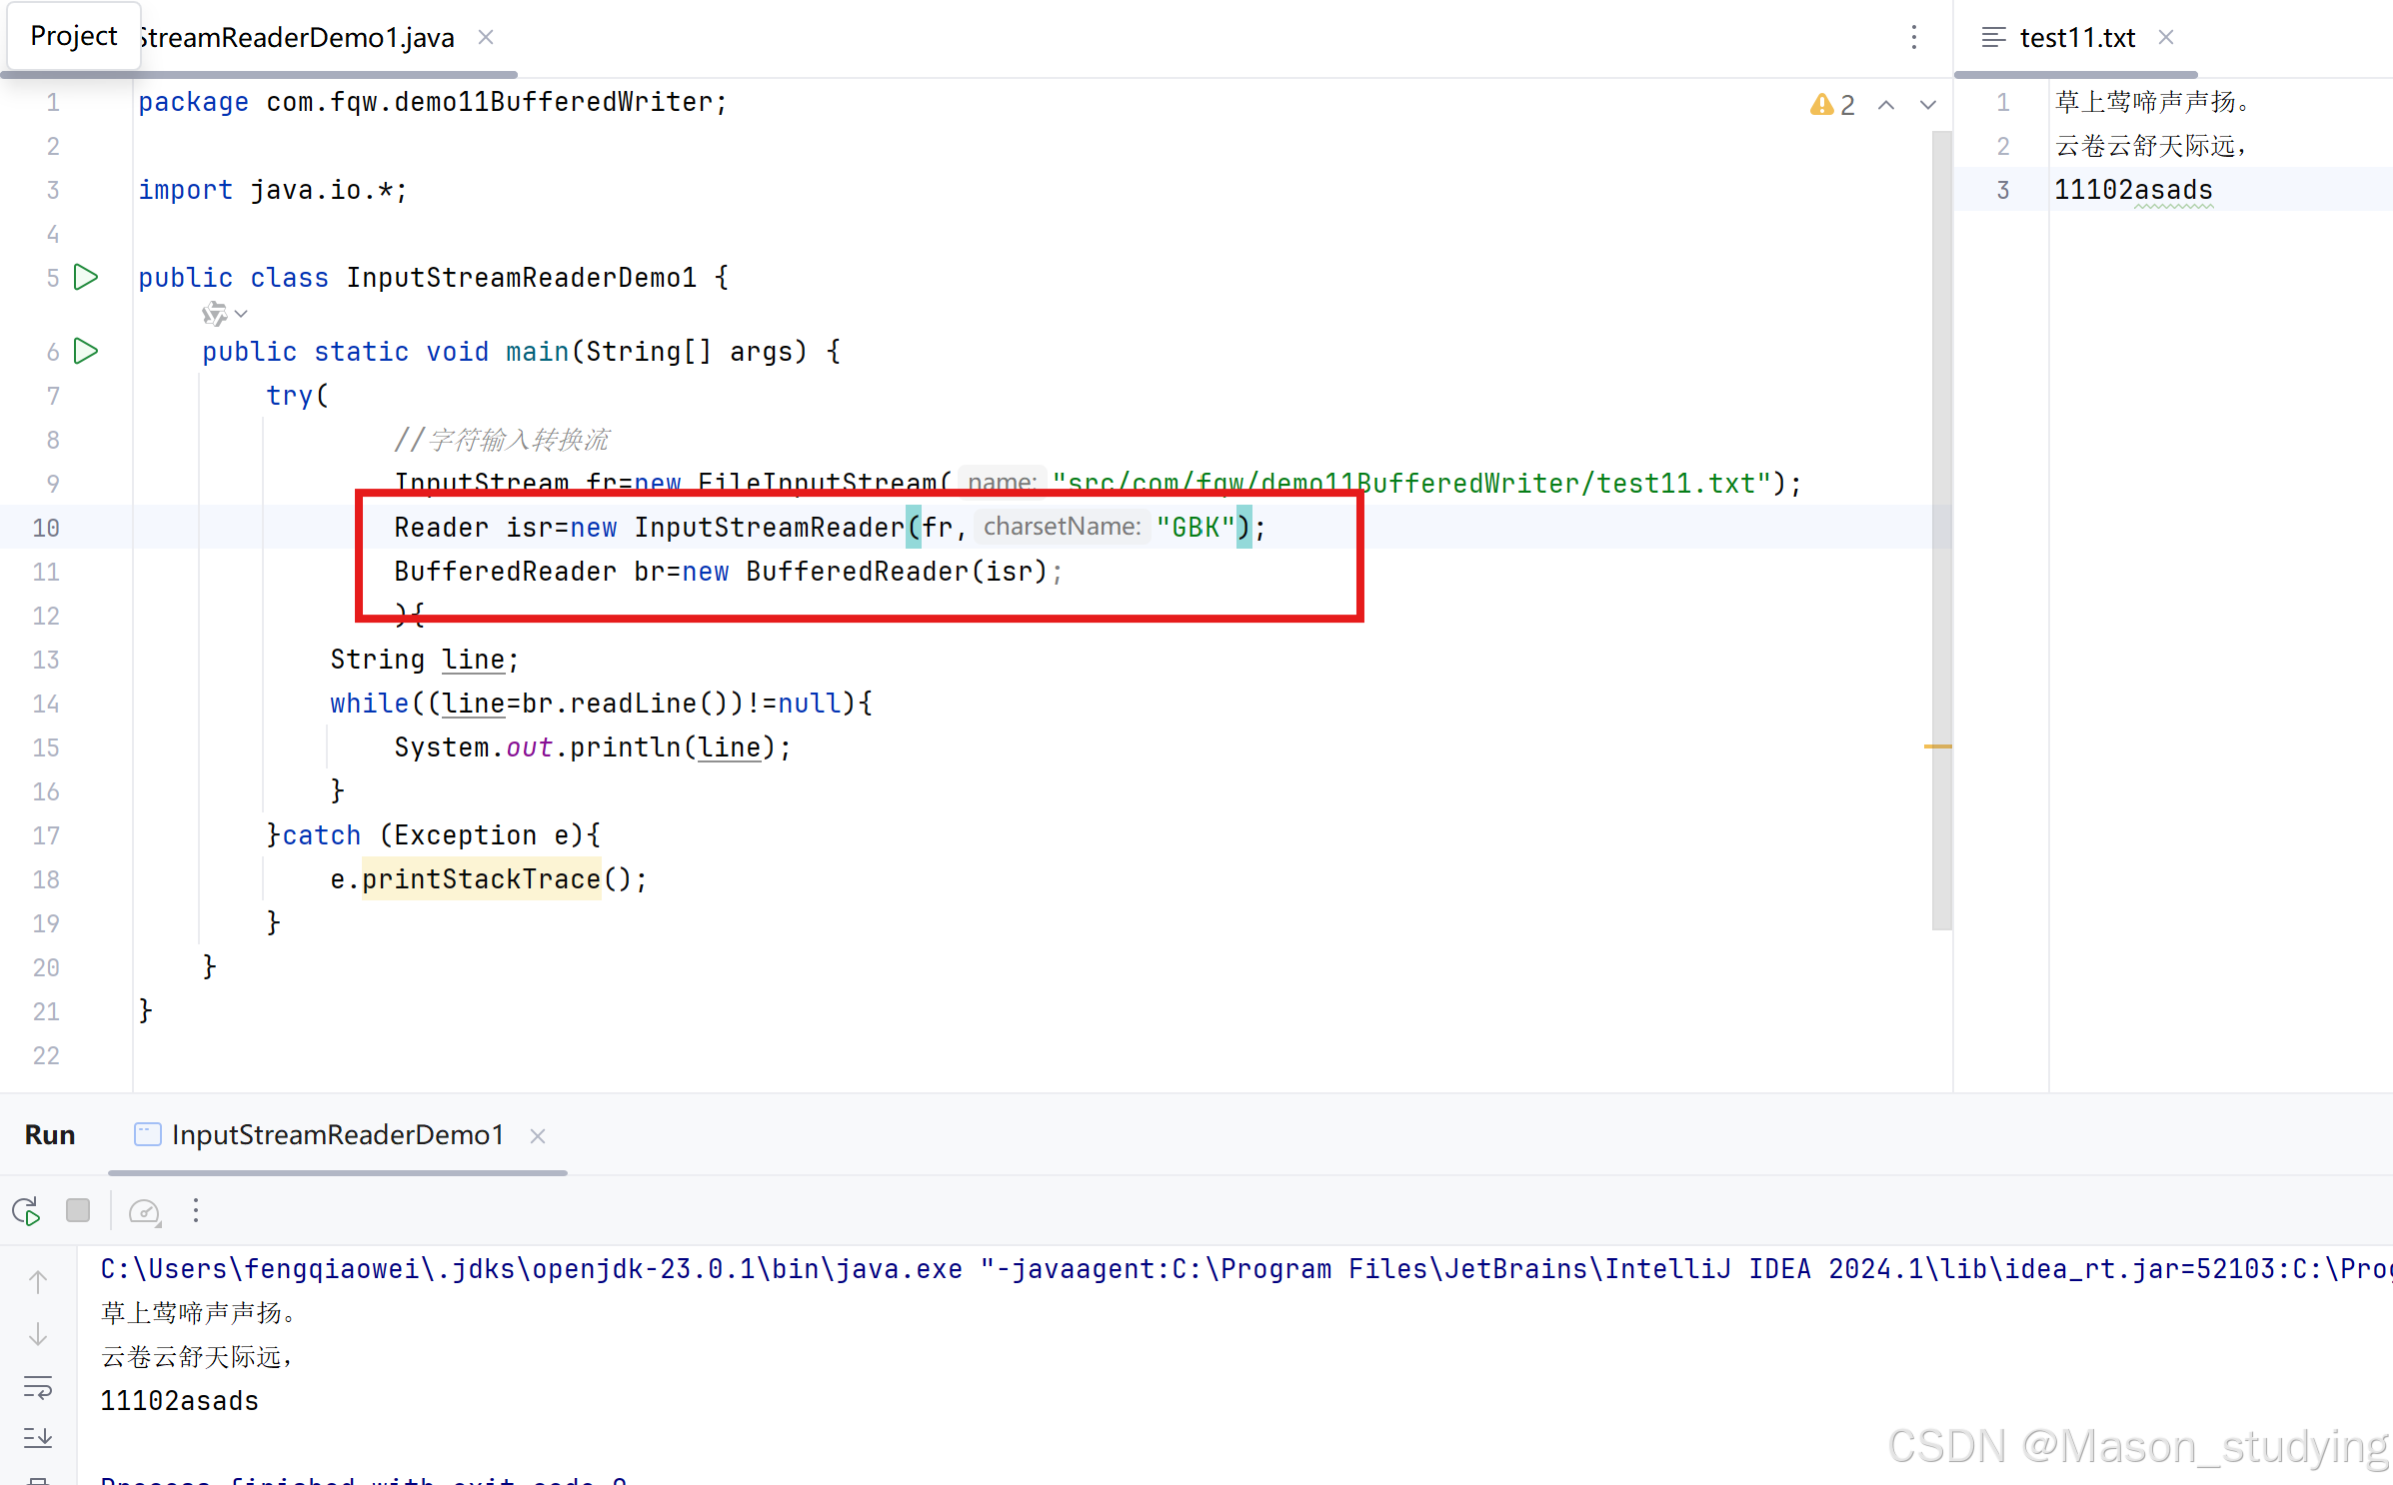
Task: Toggle soft-wrap in console output
Action: tap(38, 1387)
